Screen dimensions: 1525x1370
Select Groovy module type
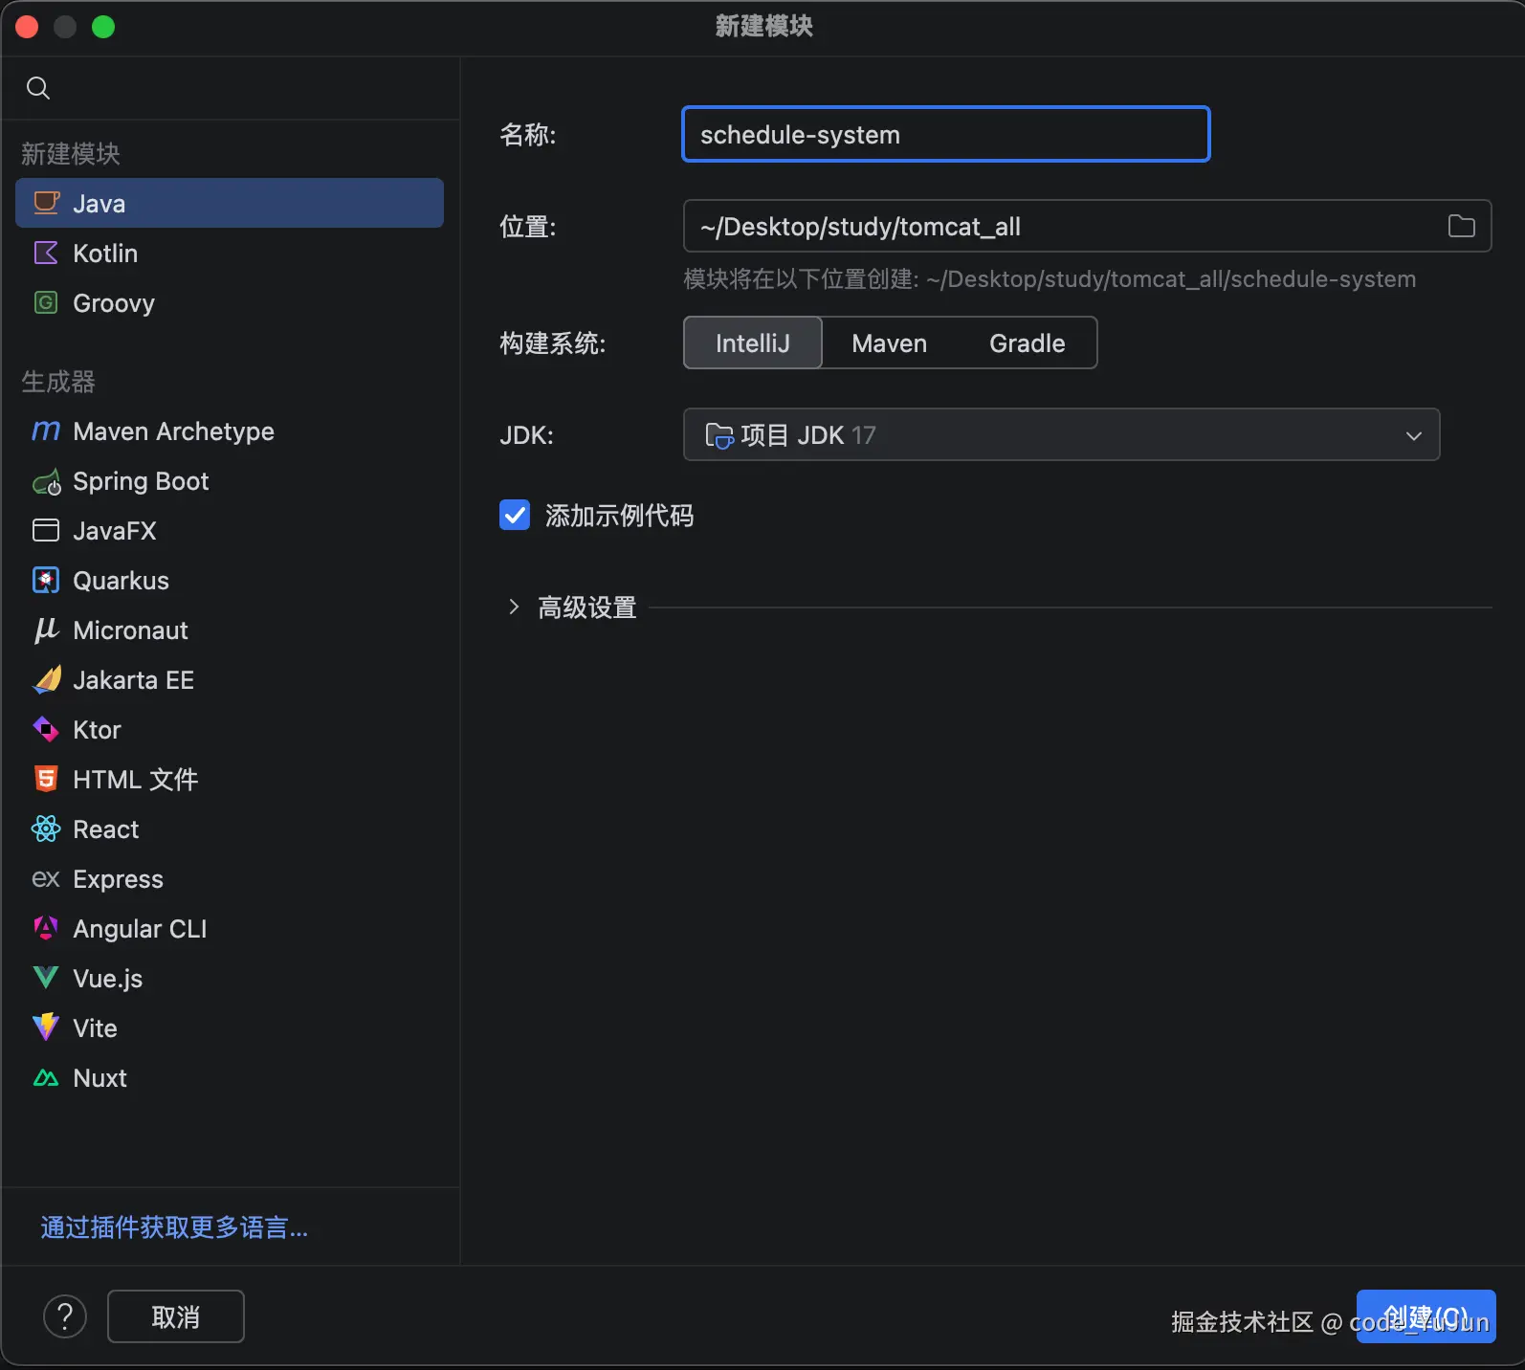[230, 302]
